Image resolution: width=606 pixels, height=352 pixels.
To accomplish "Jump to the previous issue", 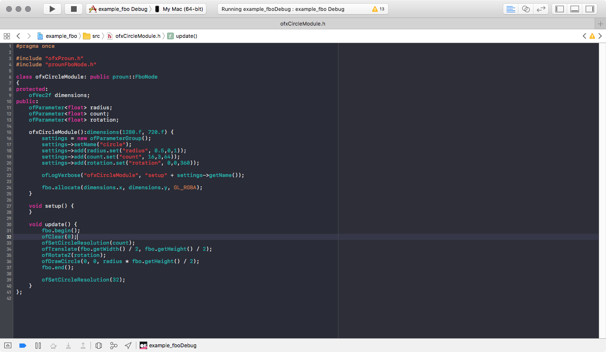I will tap(584, 36).
